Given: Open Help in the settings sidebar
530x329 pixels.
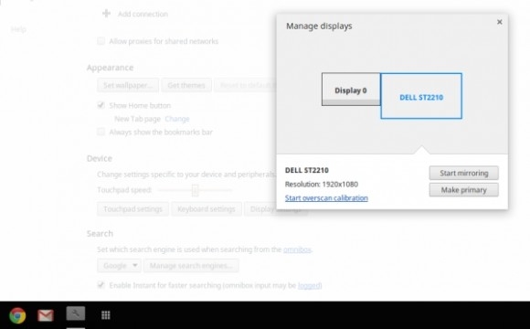Looking at the screenshot, I should click(x=18, y=29).
